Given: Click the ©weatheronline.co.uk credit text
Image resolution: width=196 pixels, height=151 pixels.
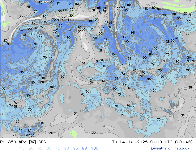Looking at the screenshot, I should point(170,148).
